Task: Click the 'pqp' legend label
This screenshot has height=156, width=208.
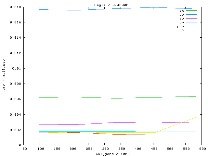Action: pos(180,26)
